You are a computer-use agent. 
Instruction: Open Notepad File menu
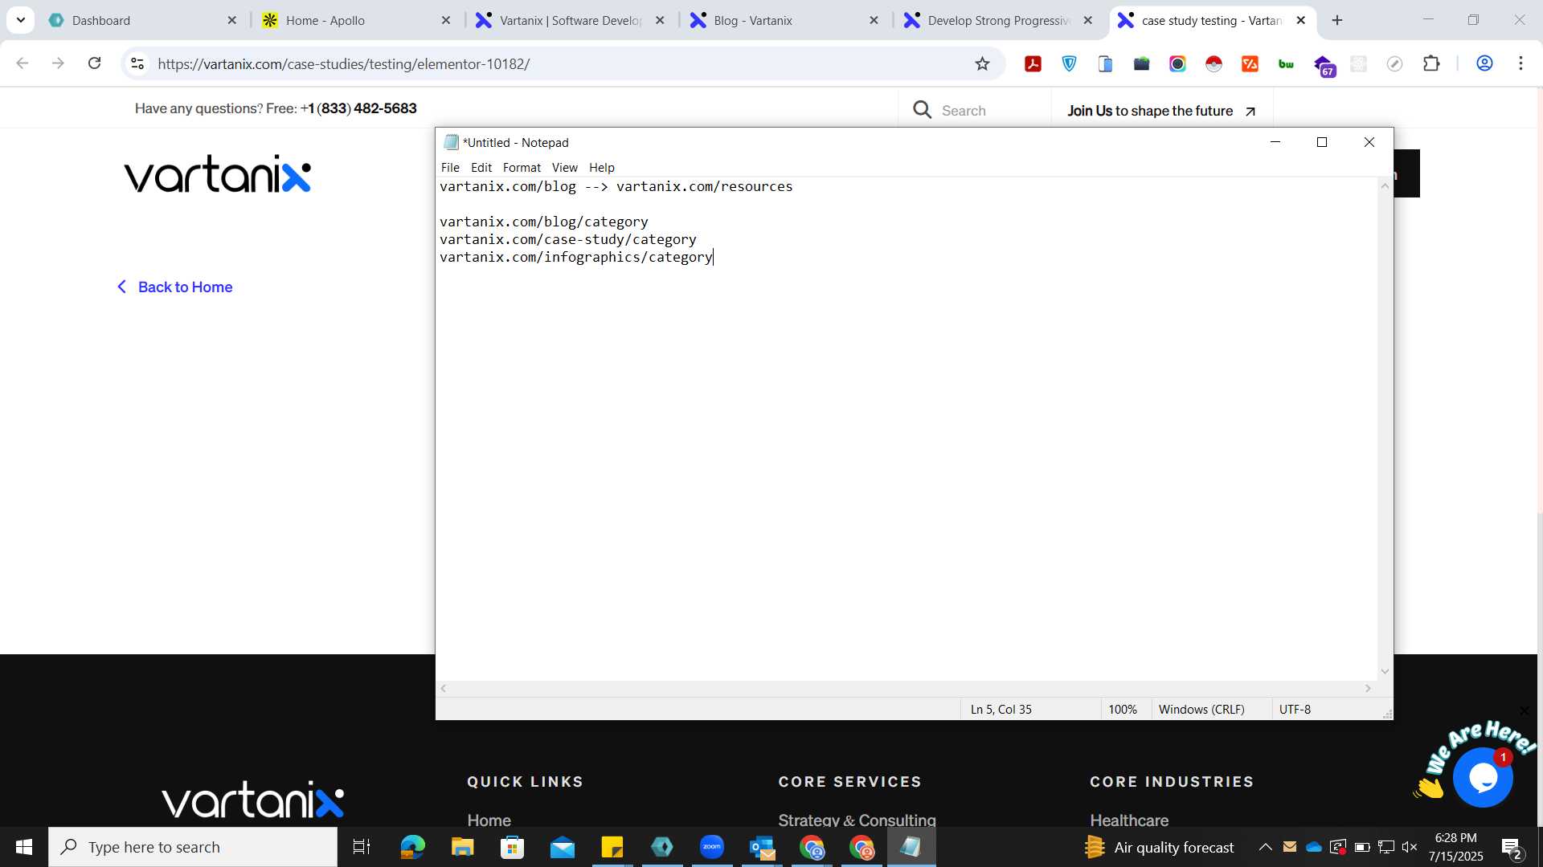point(450,167)
